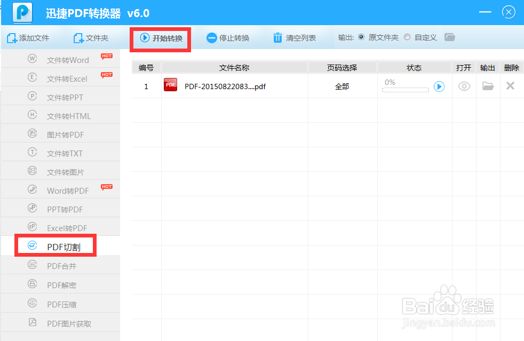Select the 原文件夹 output radio button
Screen dimensions: 524x341
[x=361, y=37]
